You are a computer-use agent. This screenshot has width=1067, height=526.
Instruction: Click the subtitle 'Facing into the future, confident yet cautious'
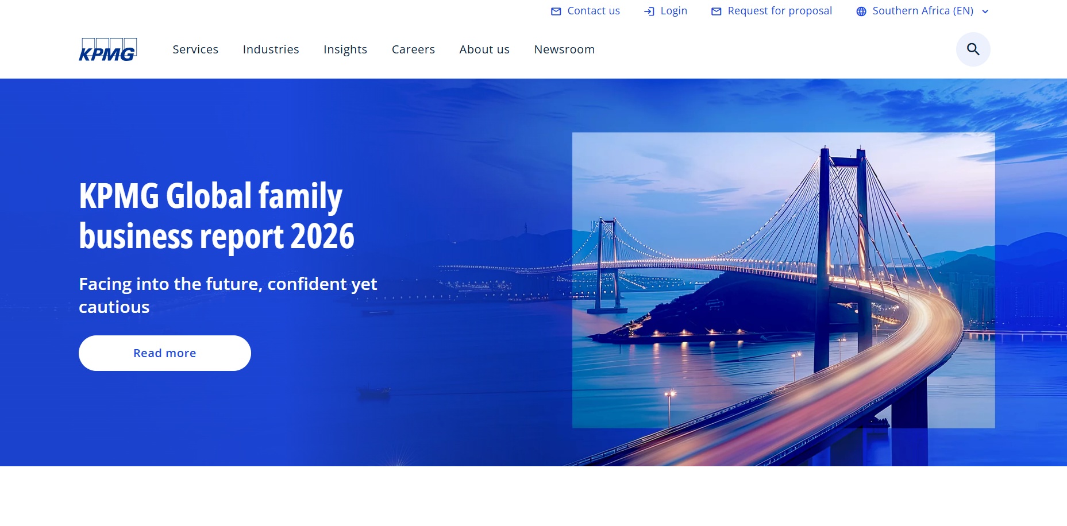tap(228, 295)
